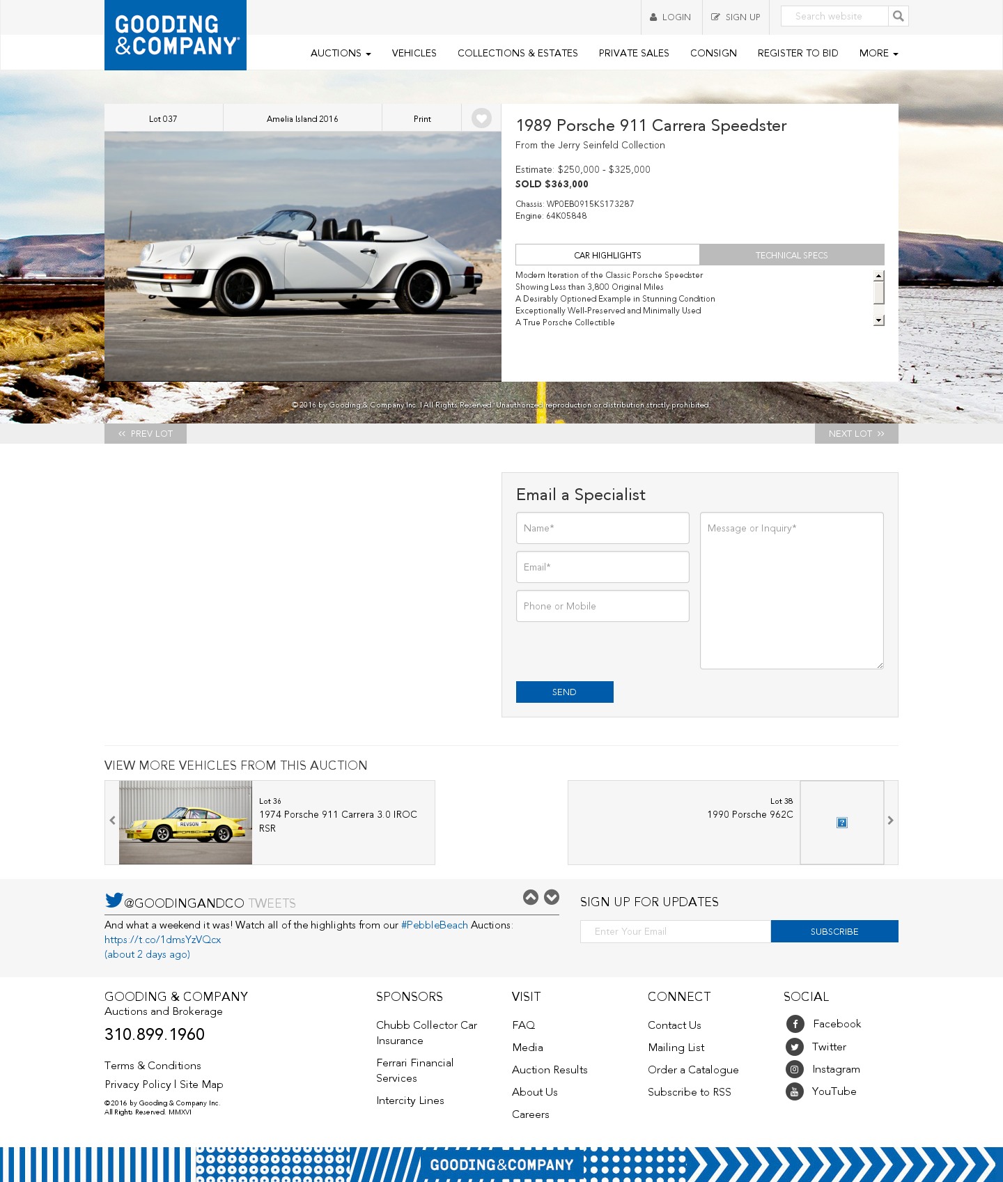Click the Subscribe button
The height and width of the screenshot is (1182, 1003).
(834, 931)
